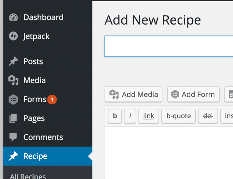Viewport: 233px width, 179px height.
Task: Click the Comments speech bubble icon
Action: (13, 137)
